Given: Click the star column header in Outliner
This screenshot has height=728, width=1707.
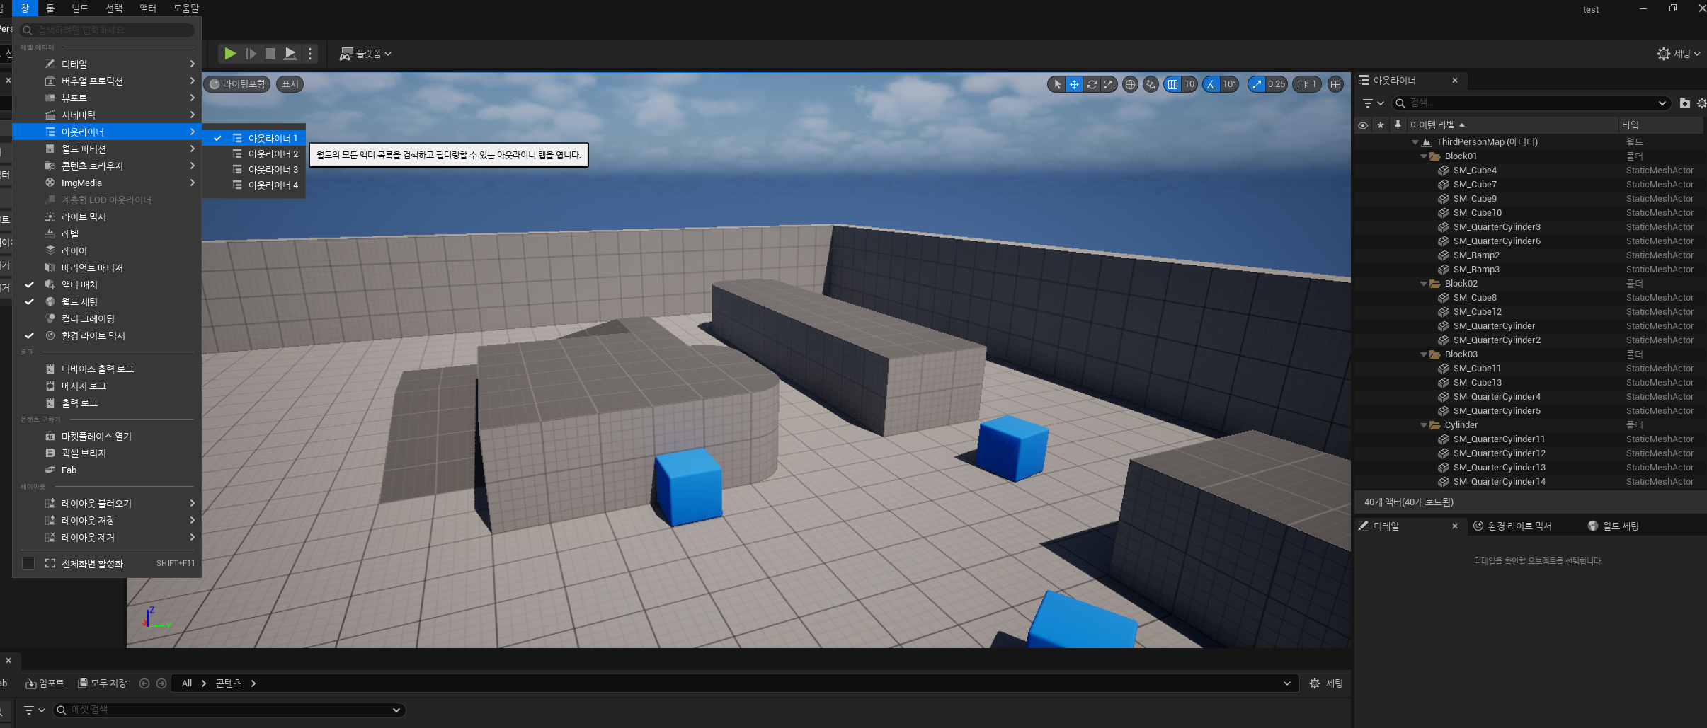Looking at the screenshot, I should (1380, 125).
